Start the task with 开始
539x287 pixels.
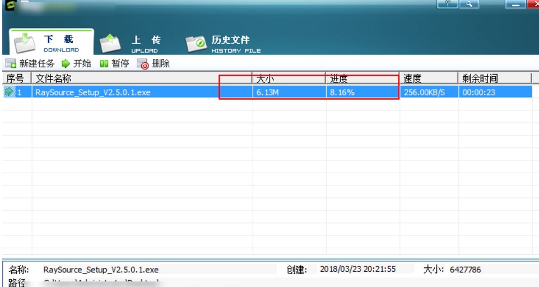coord(76,63)
